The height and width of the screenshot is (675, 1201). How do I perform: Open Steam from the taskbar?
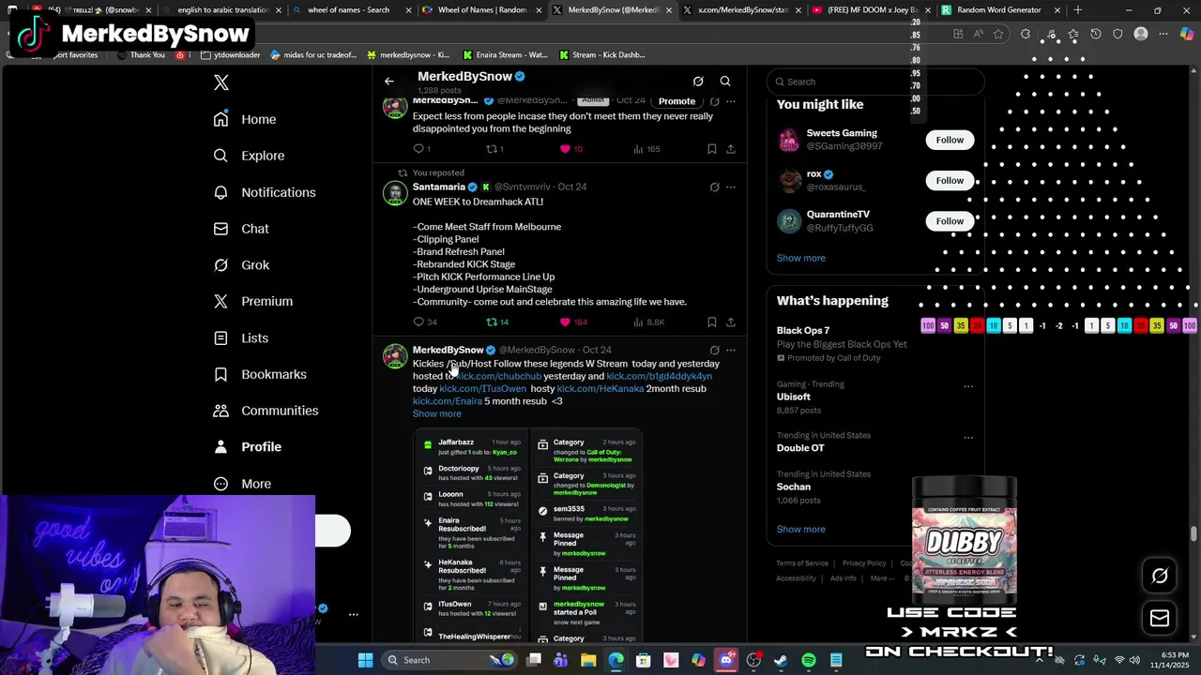point(781,660)
